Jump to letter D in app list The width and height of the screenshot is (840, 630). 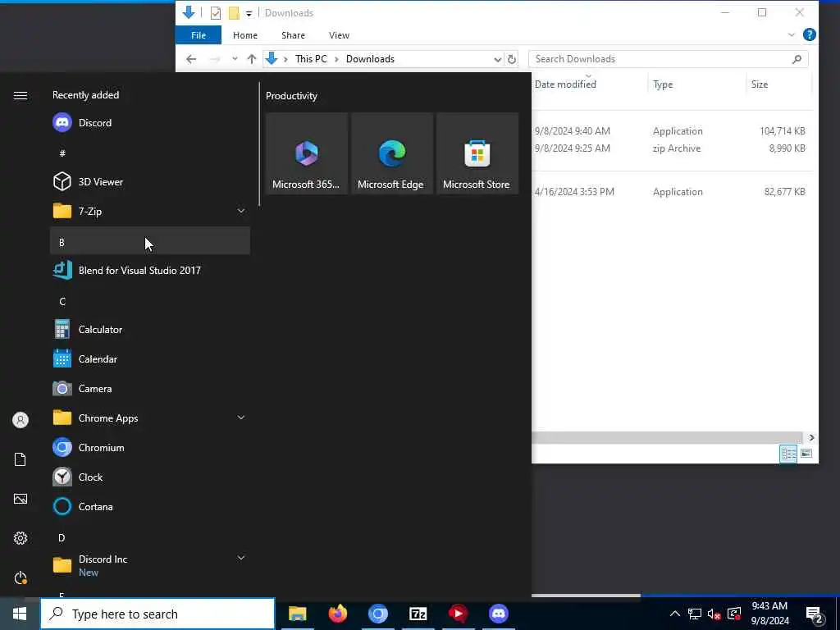pyautogui.click(x=150, y=537)
